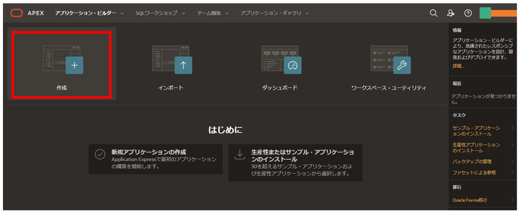Click the gauge icon on the ダッシュボード card
Viewport: 518px width, 211px height.
(293, 65)
